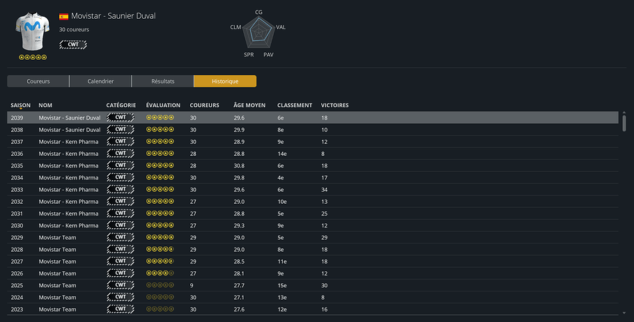The height and width of the screenshot is (322, 634).
Task: Click star rating in 2036 row
Action: pyautogui.click(x=160, y=153)
